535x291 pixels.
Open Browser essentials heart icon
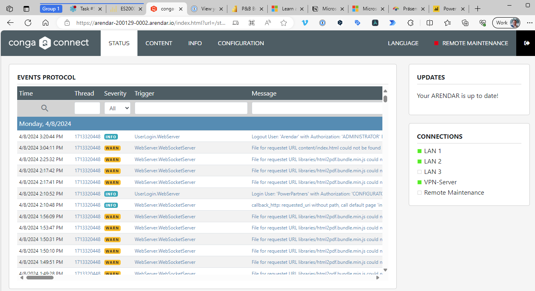coord(483,23)
